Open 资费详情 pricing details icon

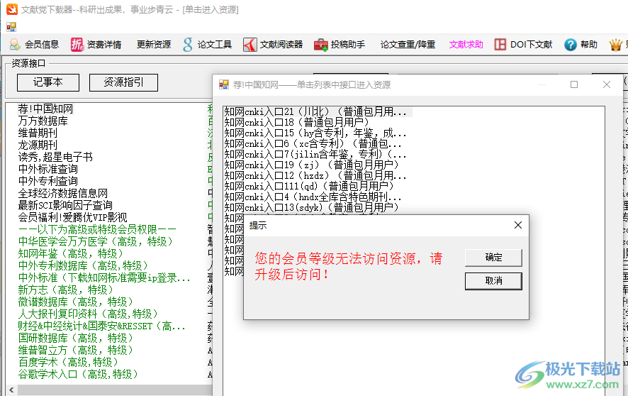click(77, 45)
